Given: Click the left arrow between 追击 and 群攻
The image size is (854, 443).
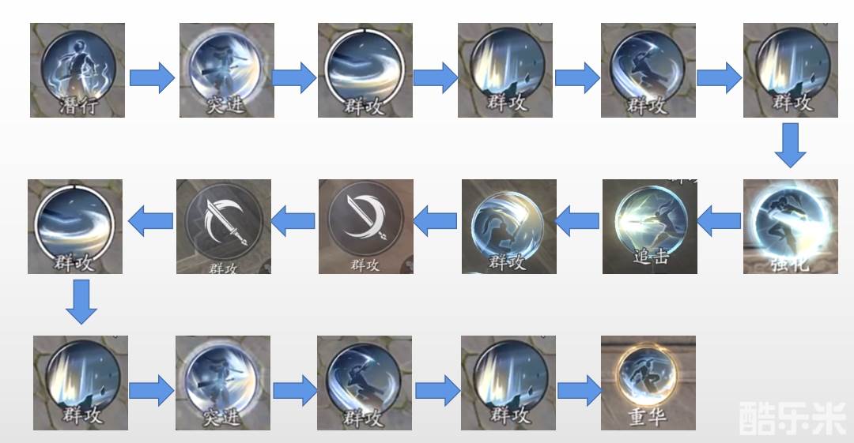Looking at the screenshot, I should tap(576, 220).
